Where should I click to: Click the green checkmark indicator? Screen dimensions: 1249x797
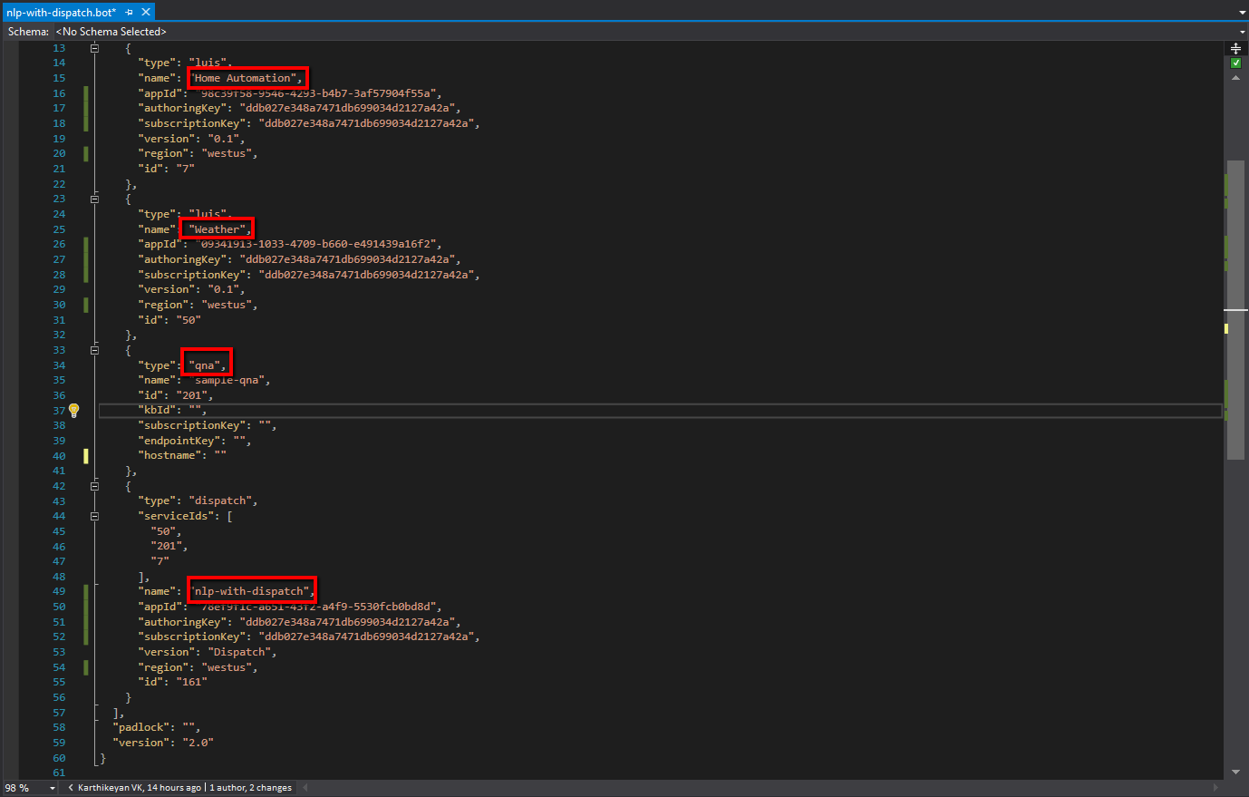point(1235,63)
